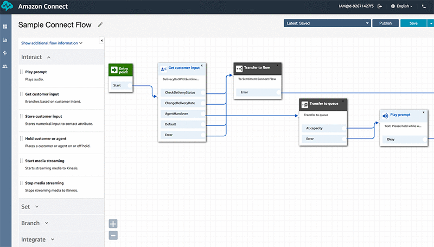434x247 pixels.
Task: Publish the contact flow
Action: pos(385,23)
